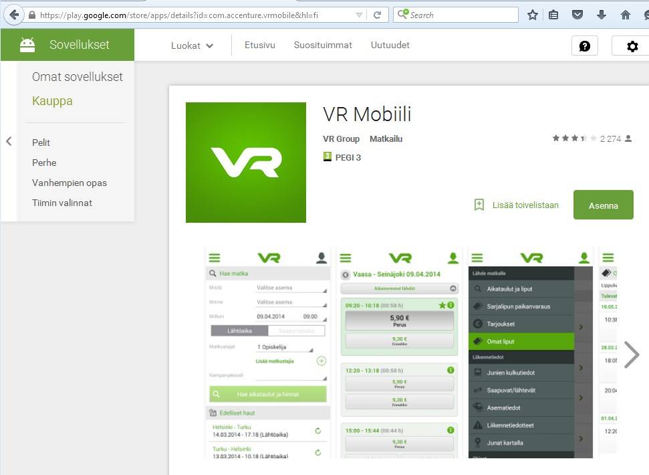
Task: Click in the browser Search field
Action: [x=461, y=15]
